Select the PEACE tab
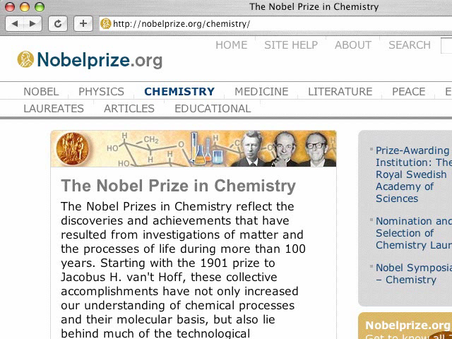The image size is (452, 339). pyautogui.click(x=408, y=92)
